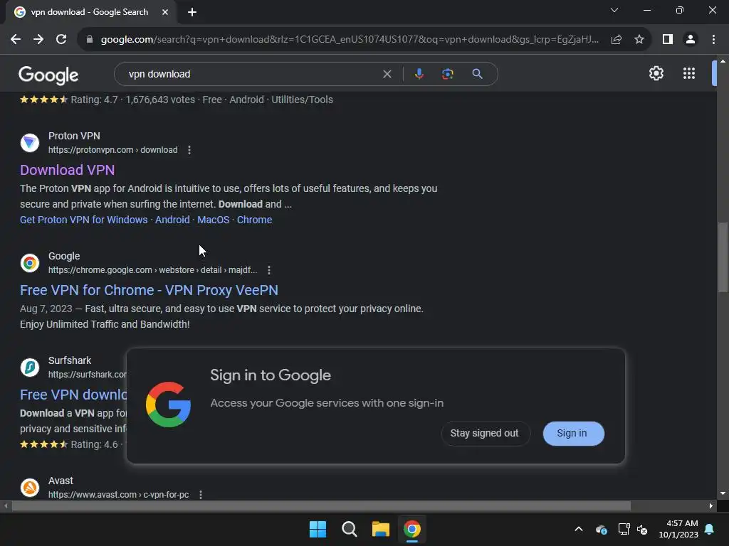Click the Chrome web store favicon
This screenshot has height=546, width=729.
[30, 263]
